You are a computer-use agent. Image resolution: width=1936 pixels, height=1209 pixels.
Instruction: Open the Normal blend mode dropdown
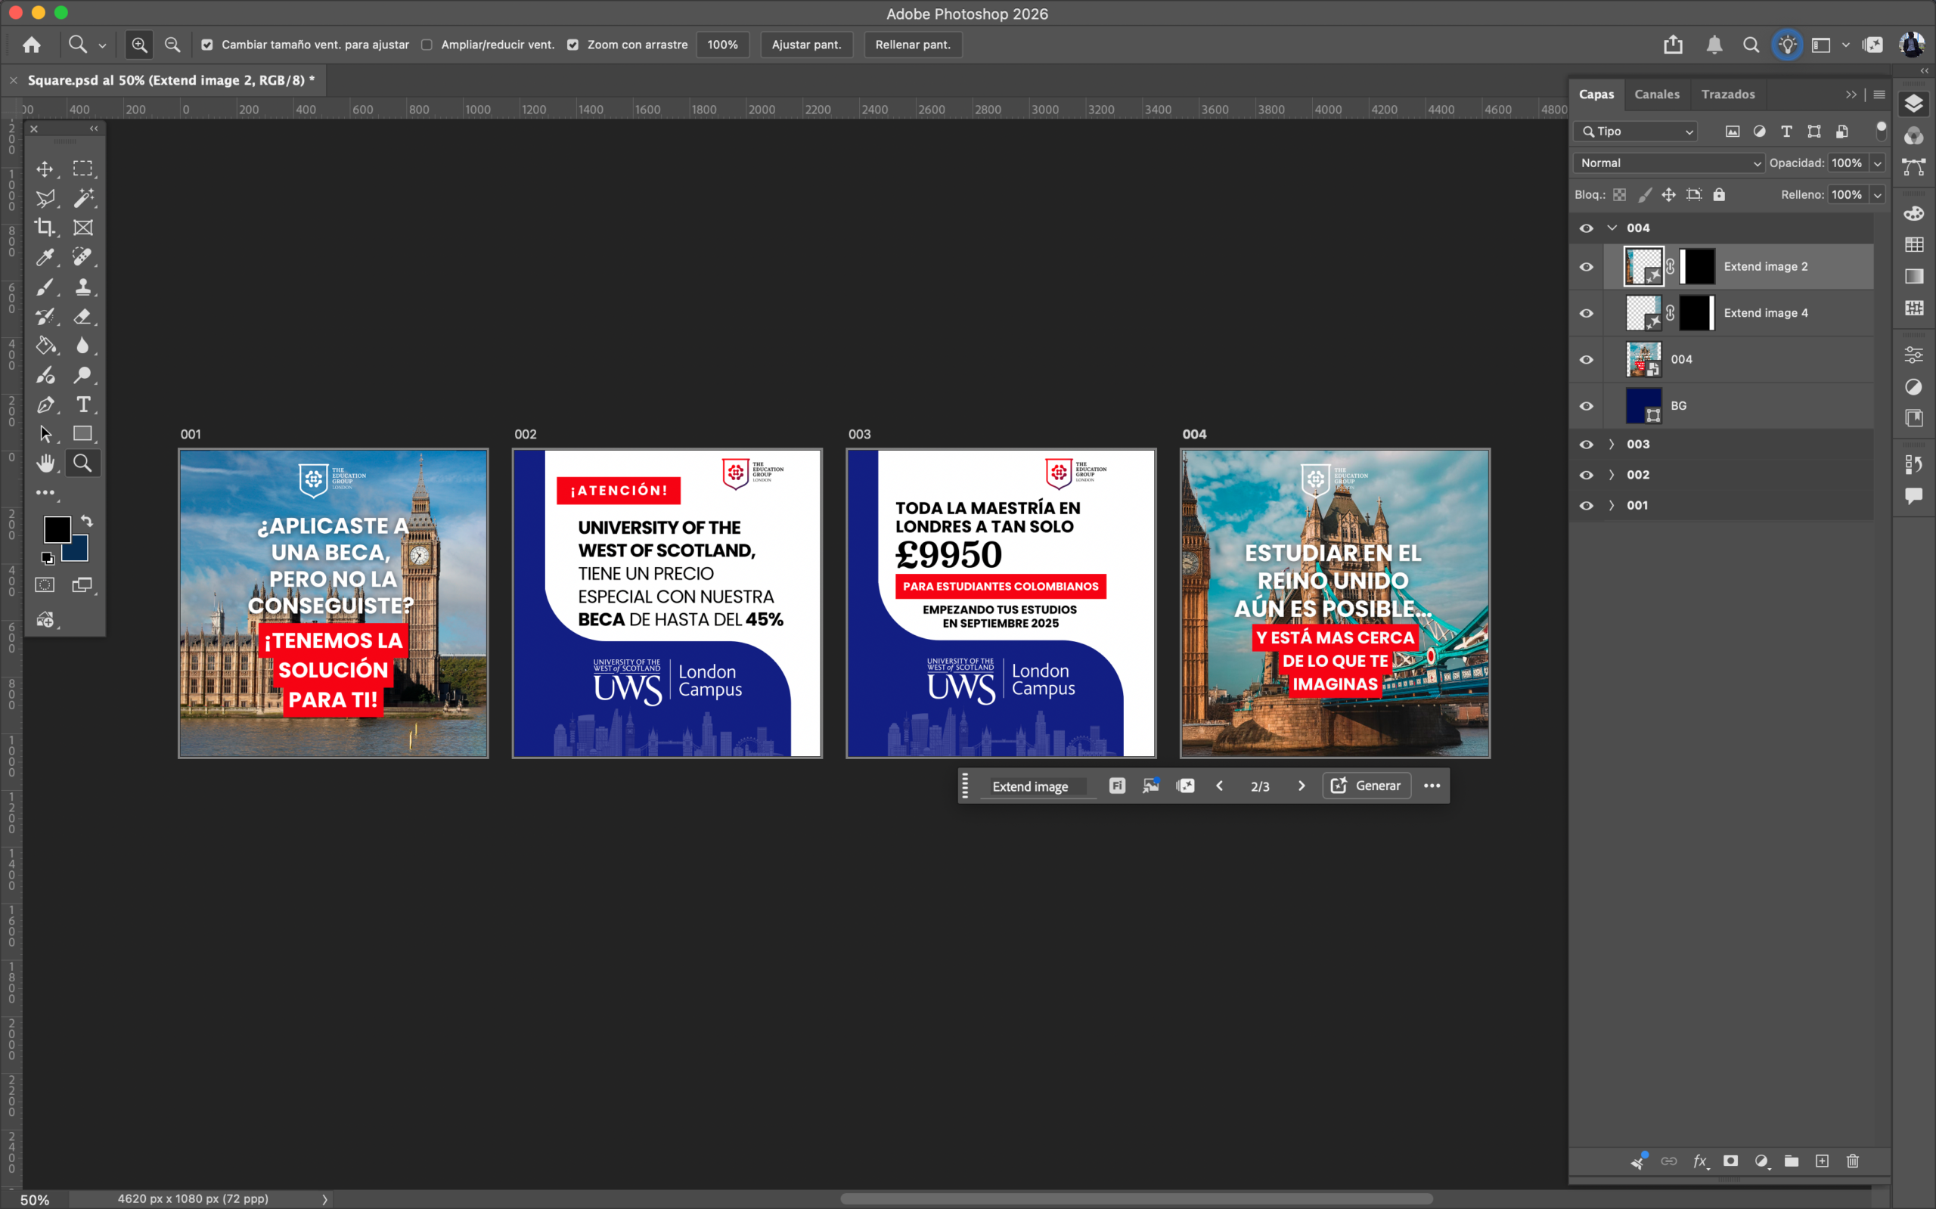[x=1669, y=163]
